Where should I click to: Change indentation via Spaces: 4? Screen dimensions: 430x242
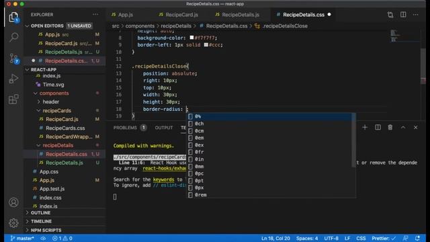[307, 238]
